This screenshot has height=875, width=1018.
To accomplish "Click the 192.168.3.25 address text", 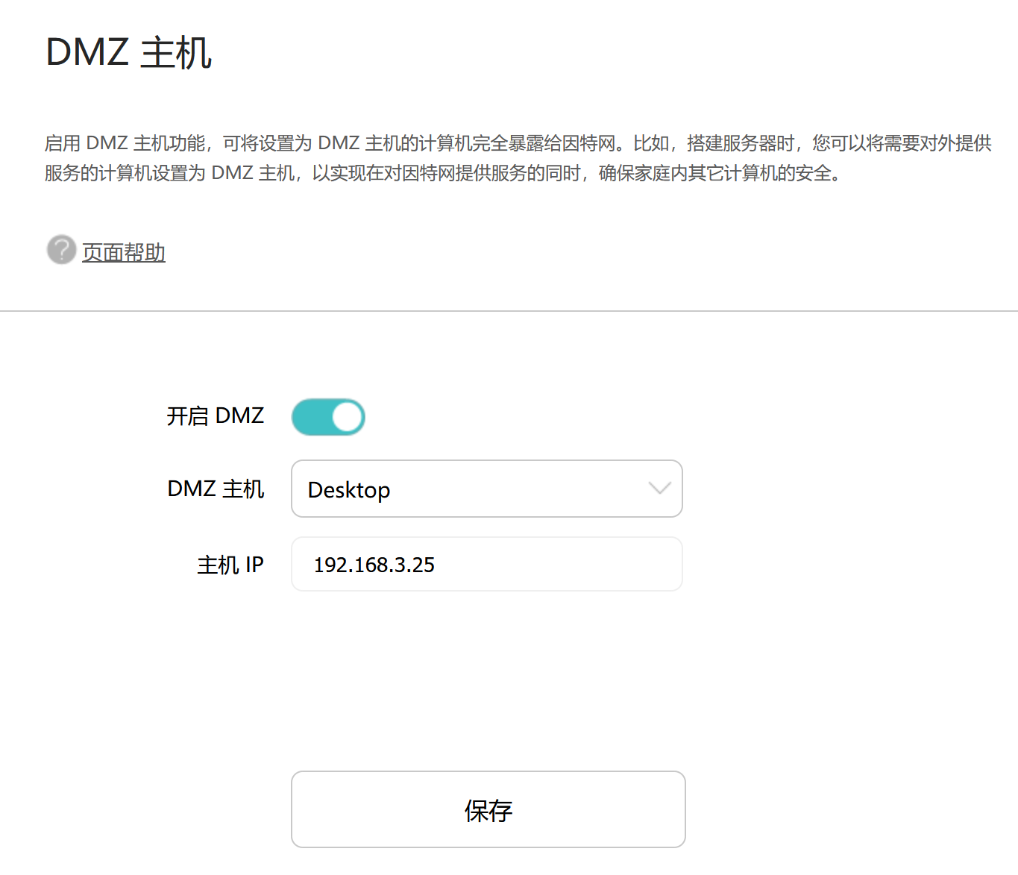I will tap(374, 565).
